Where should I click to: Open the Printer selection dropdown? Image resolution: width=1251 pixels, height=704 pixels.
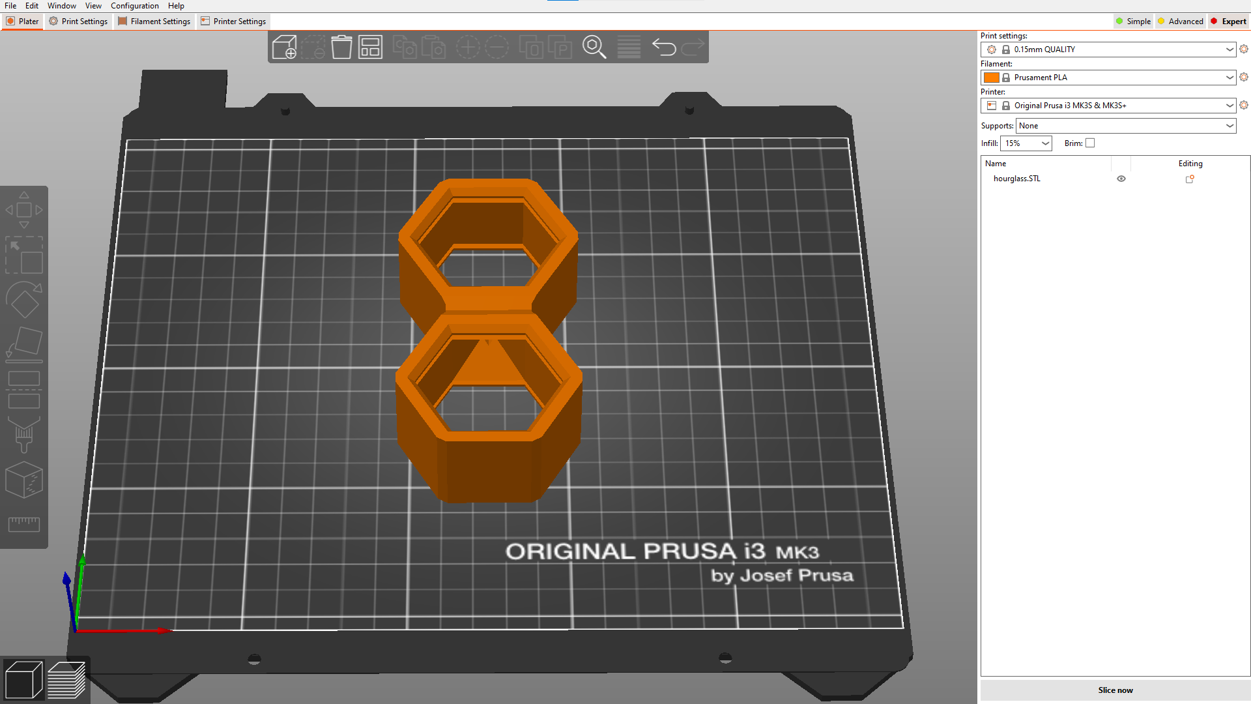[1108, 105]
